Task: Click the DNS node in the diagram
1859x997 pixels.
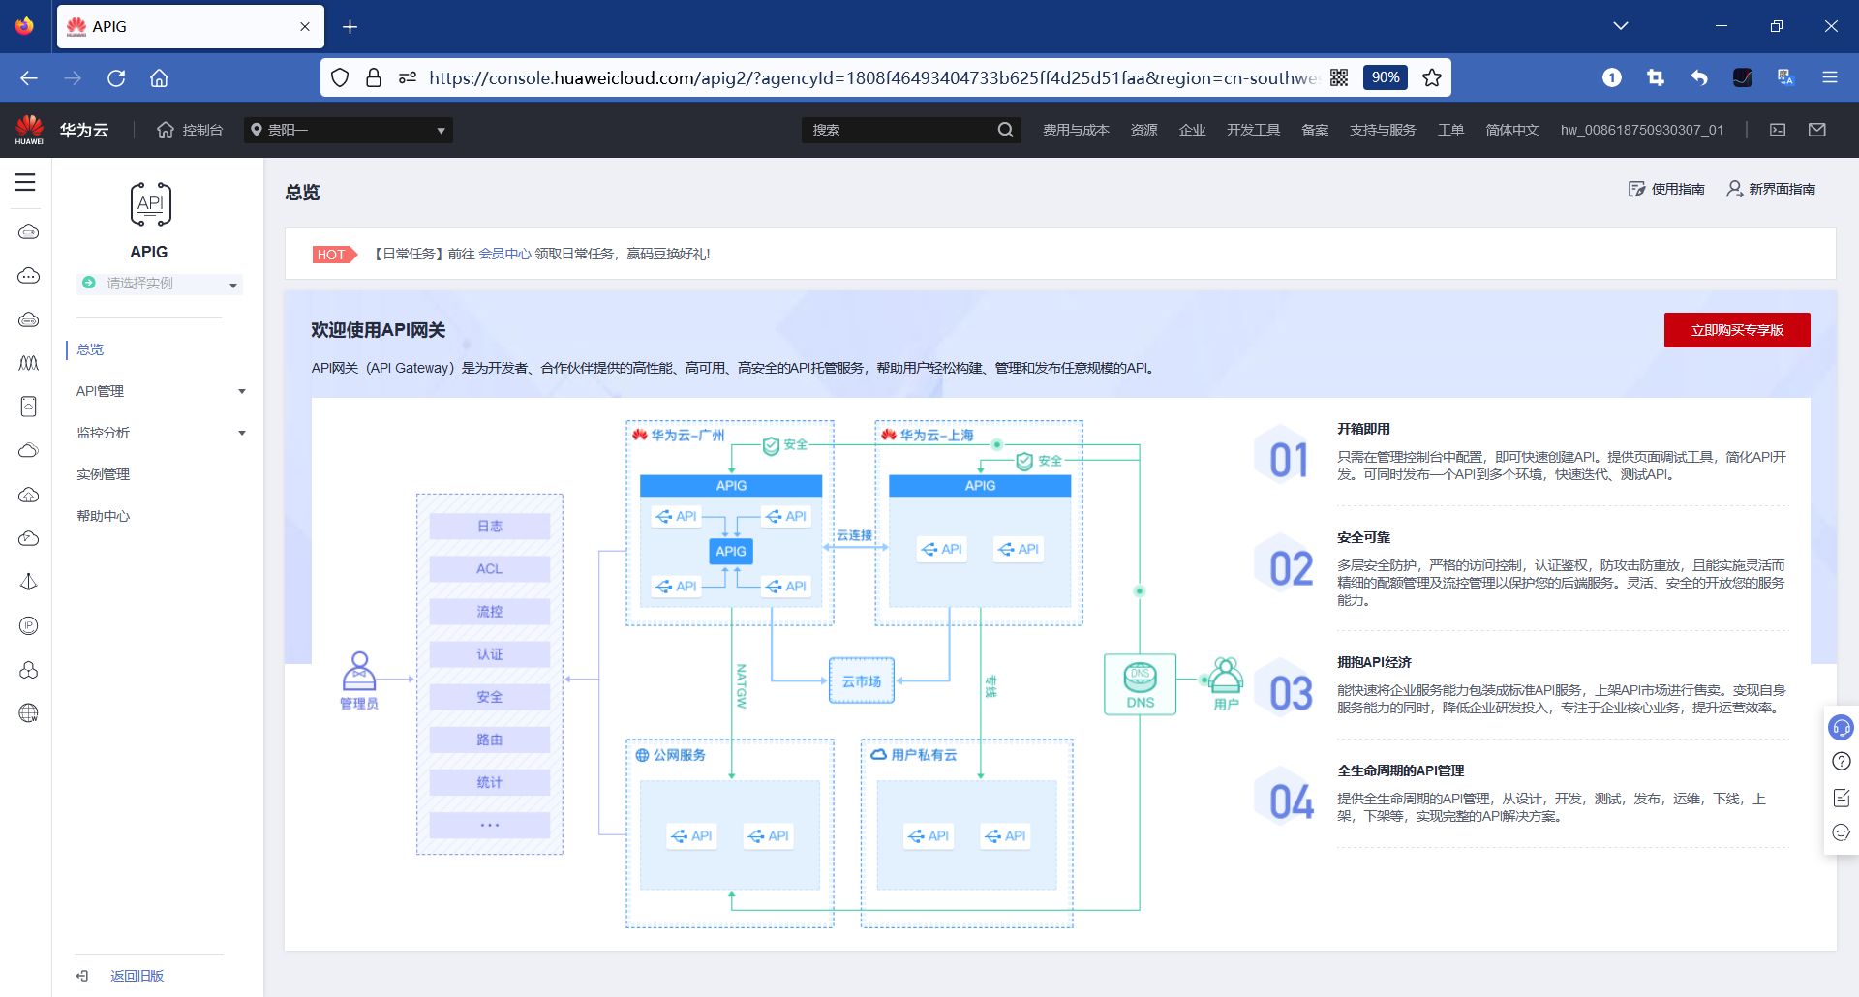Action: pos(1141,684)
